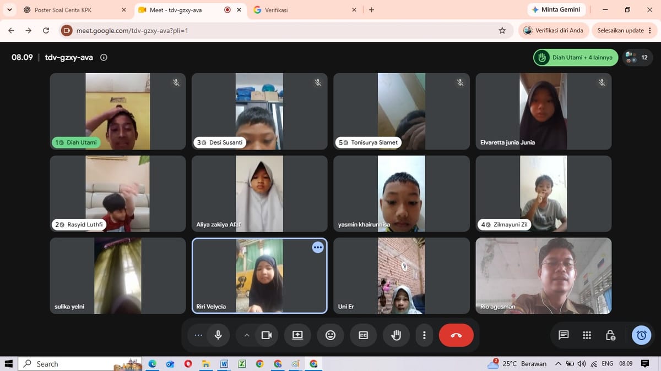The image size is (661, 371).
Task: Open participants list showing 12
Action: (x=637, y=57)
